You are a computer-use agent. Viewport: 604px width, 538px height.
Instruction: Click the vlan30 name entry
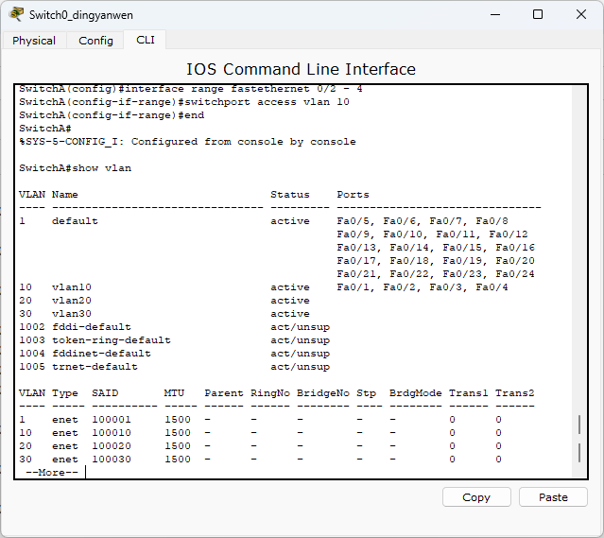pos(72,314)
